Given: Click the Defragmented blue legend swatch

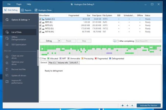Looking at the screenshot, I should (x=110, y=58).
